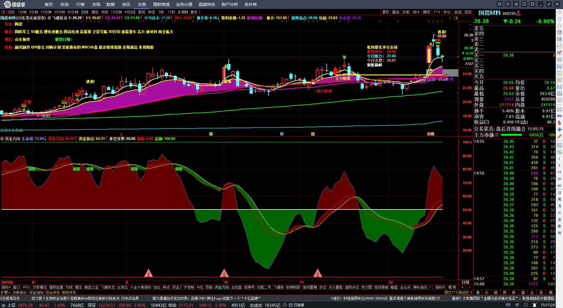563x308 pixels.
Task: Click the blue back arrow sidebar icon
Action: (x=559, y=12)
